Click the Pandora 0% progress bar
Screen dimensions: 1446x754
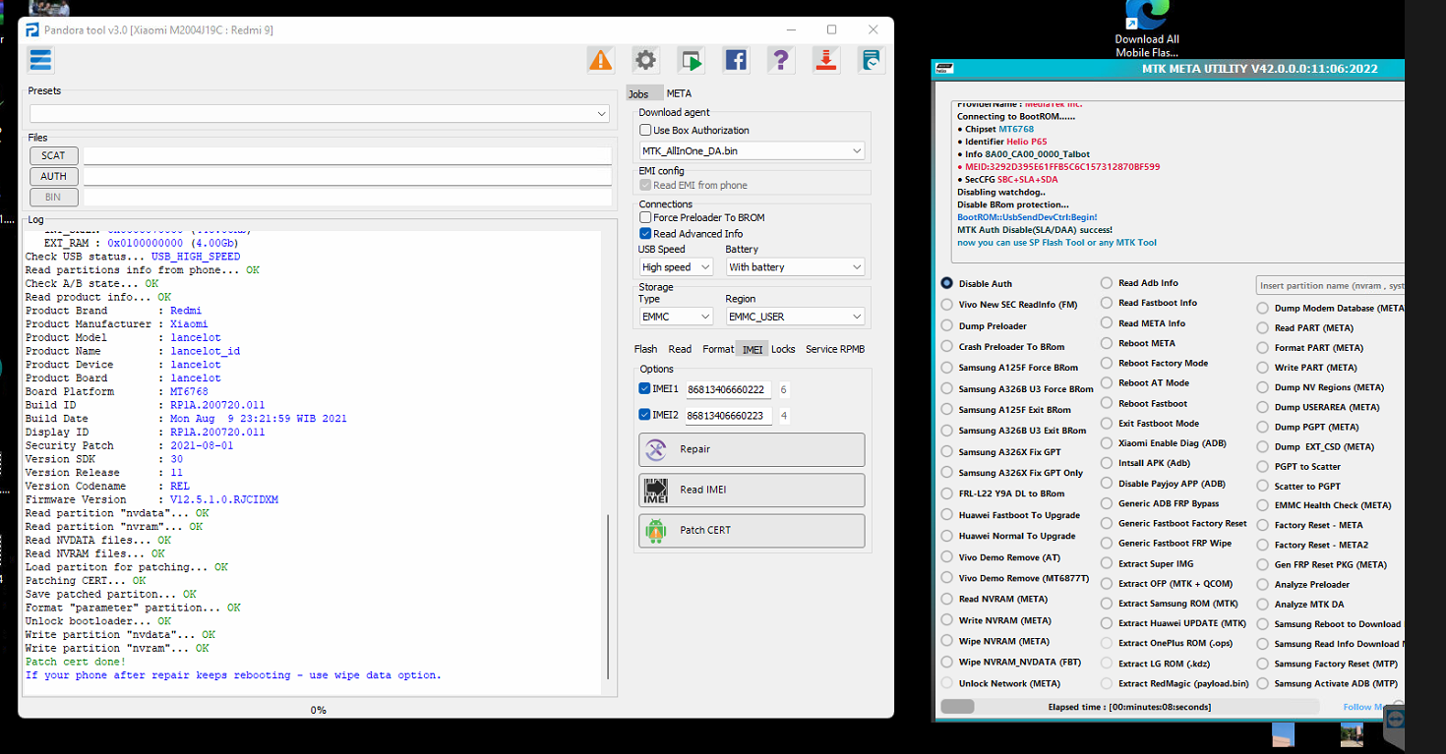click(319, 710)
